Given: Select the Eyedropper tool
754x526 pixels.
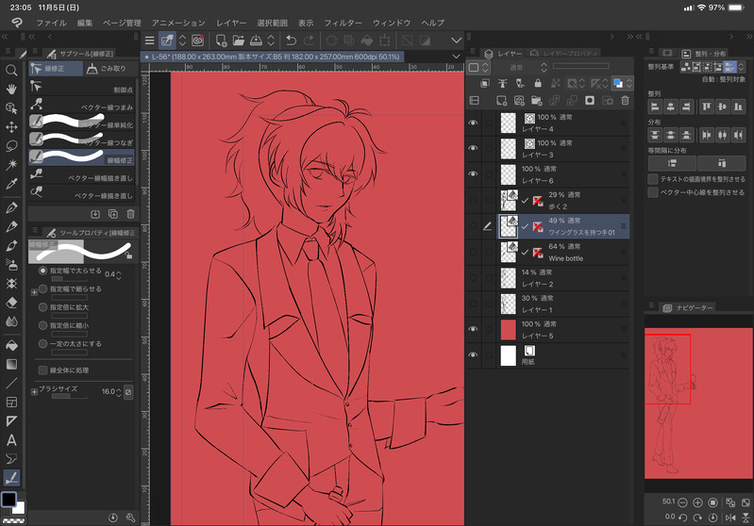Looking at the screenshot, I should tap(11, 185).
